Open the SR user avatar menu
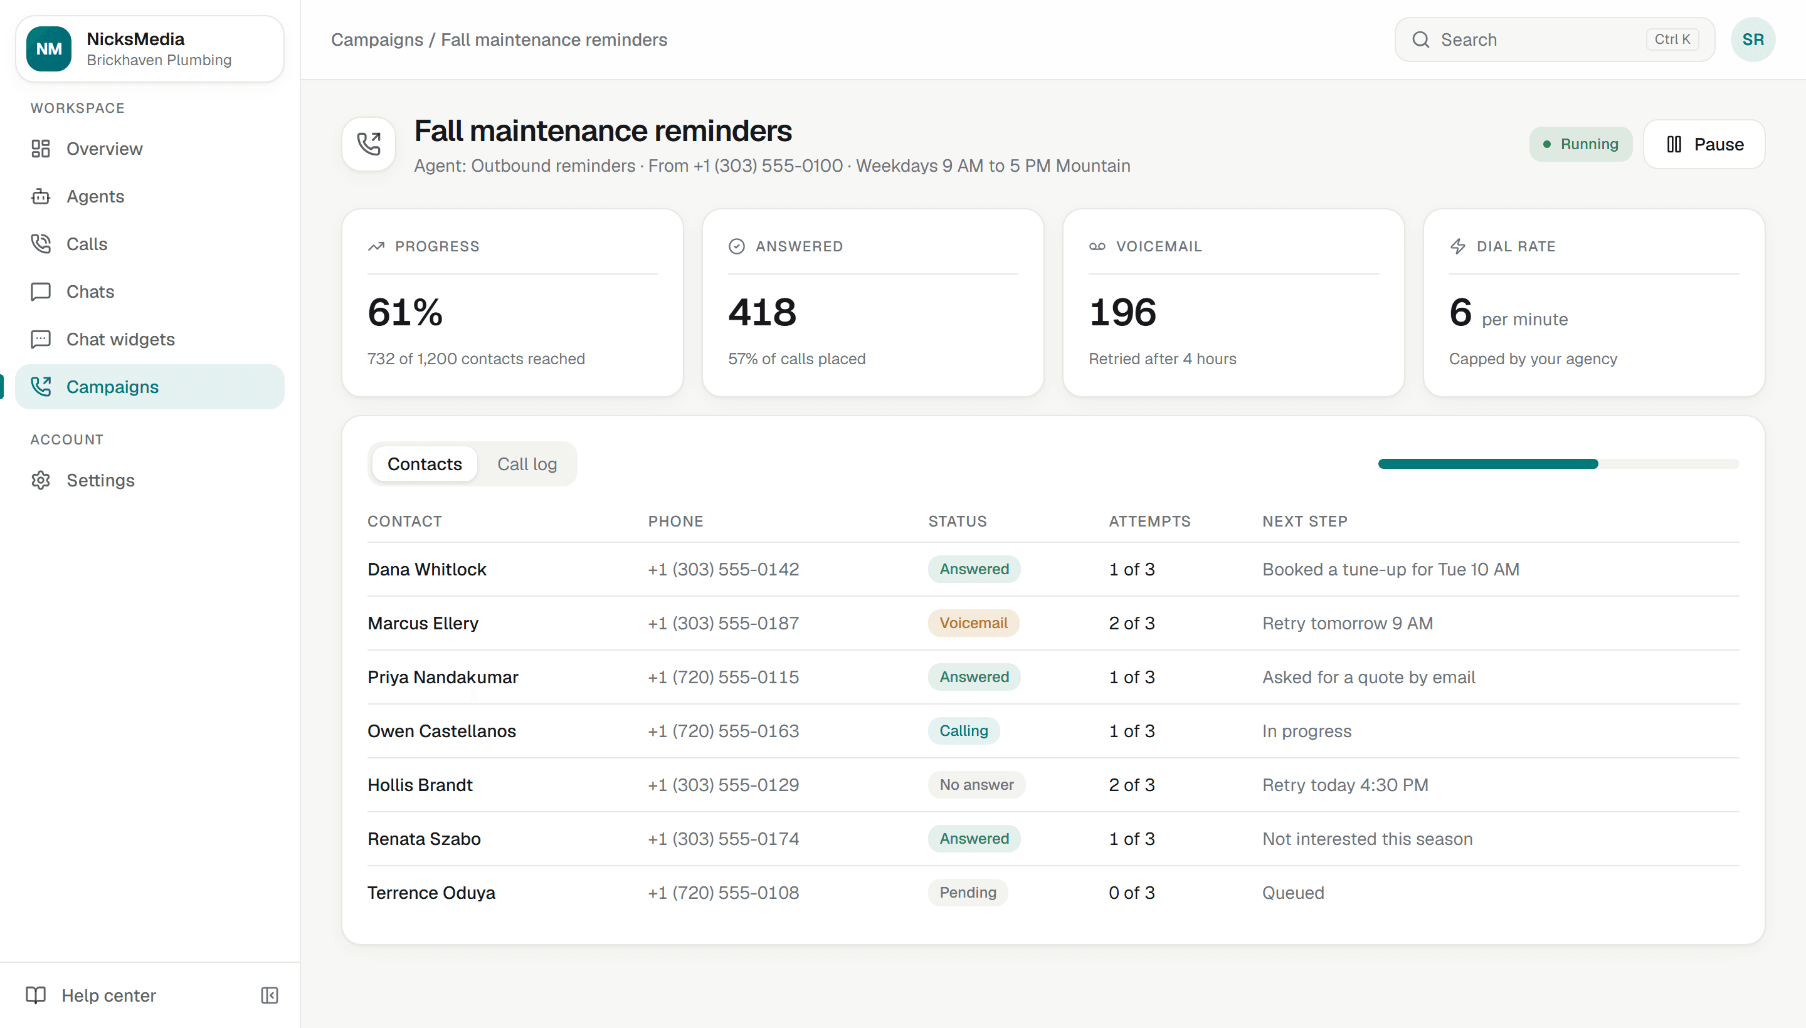 point(1752,39)
